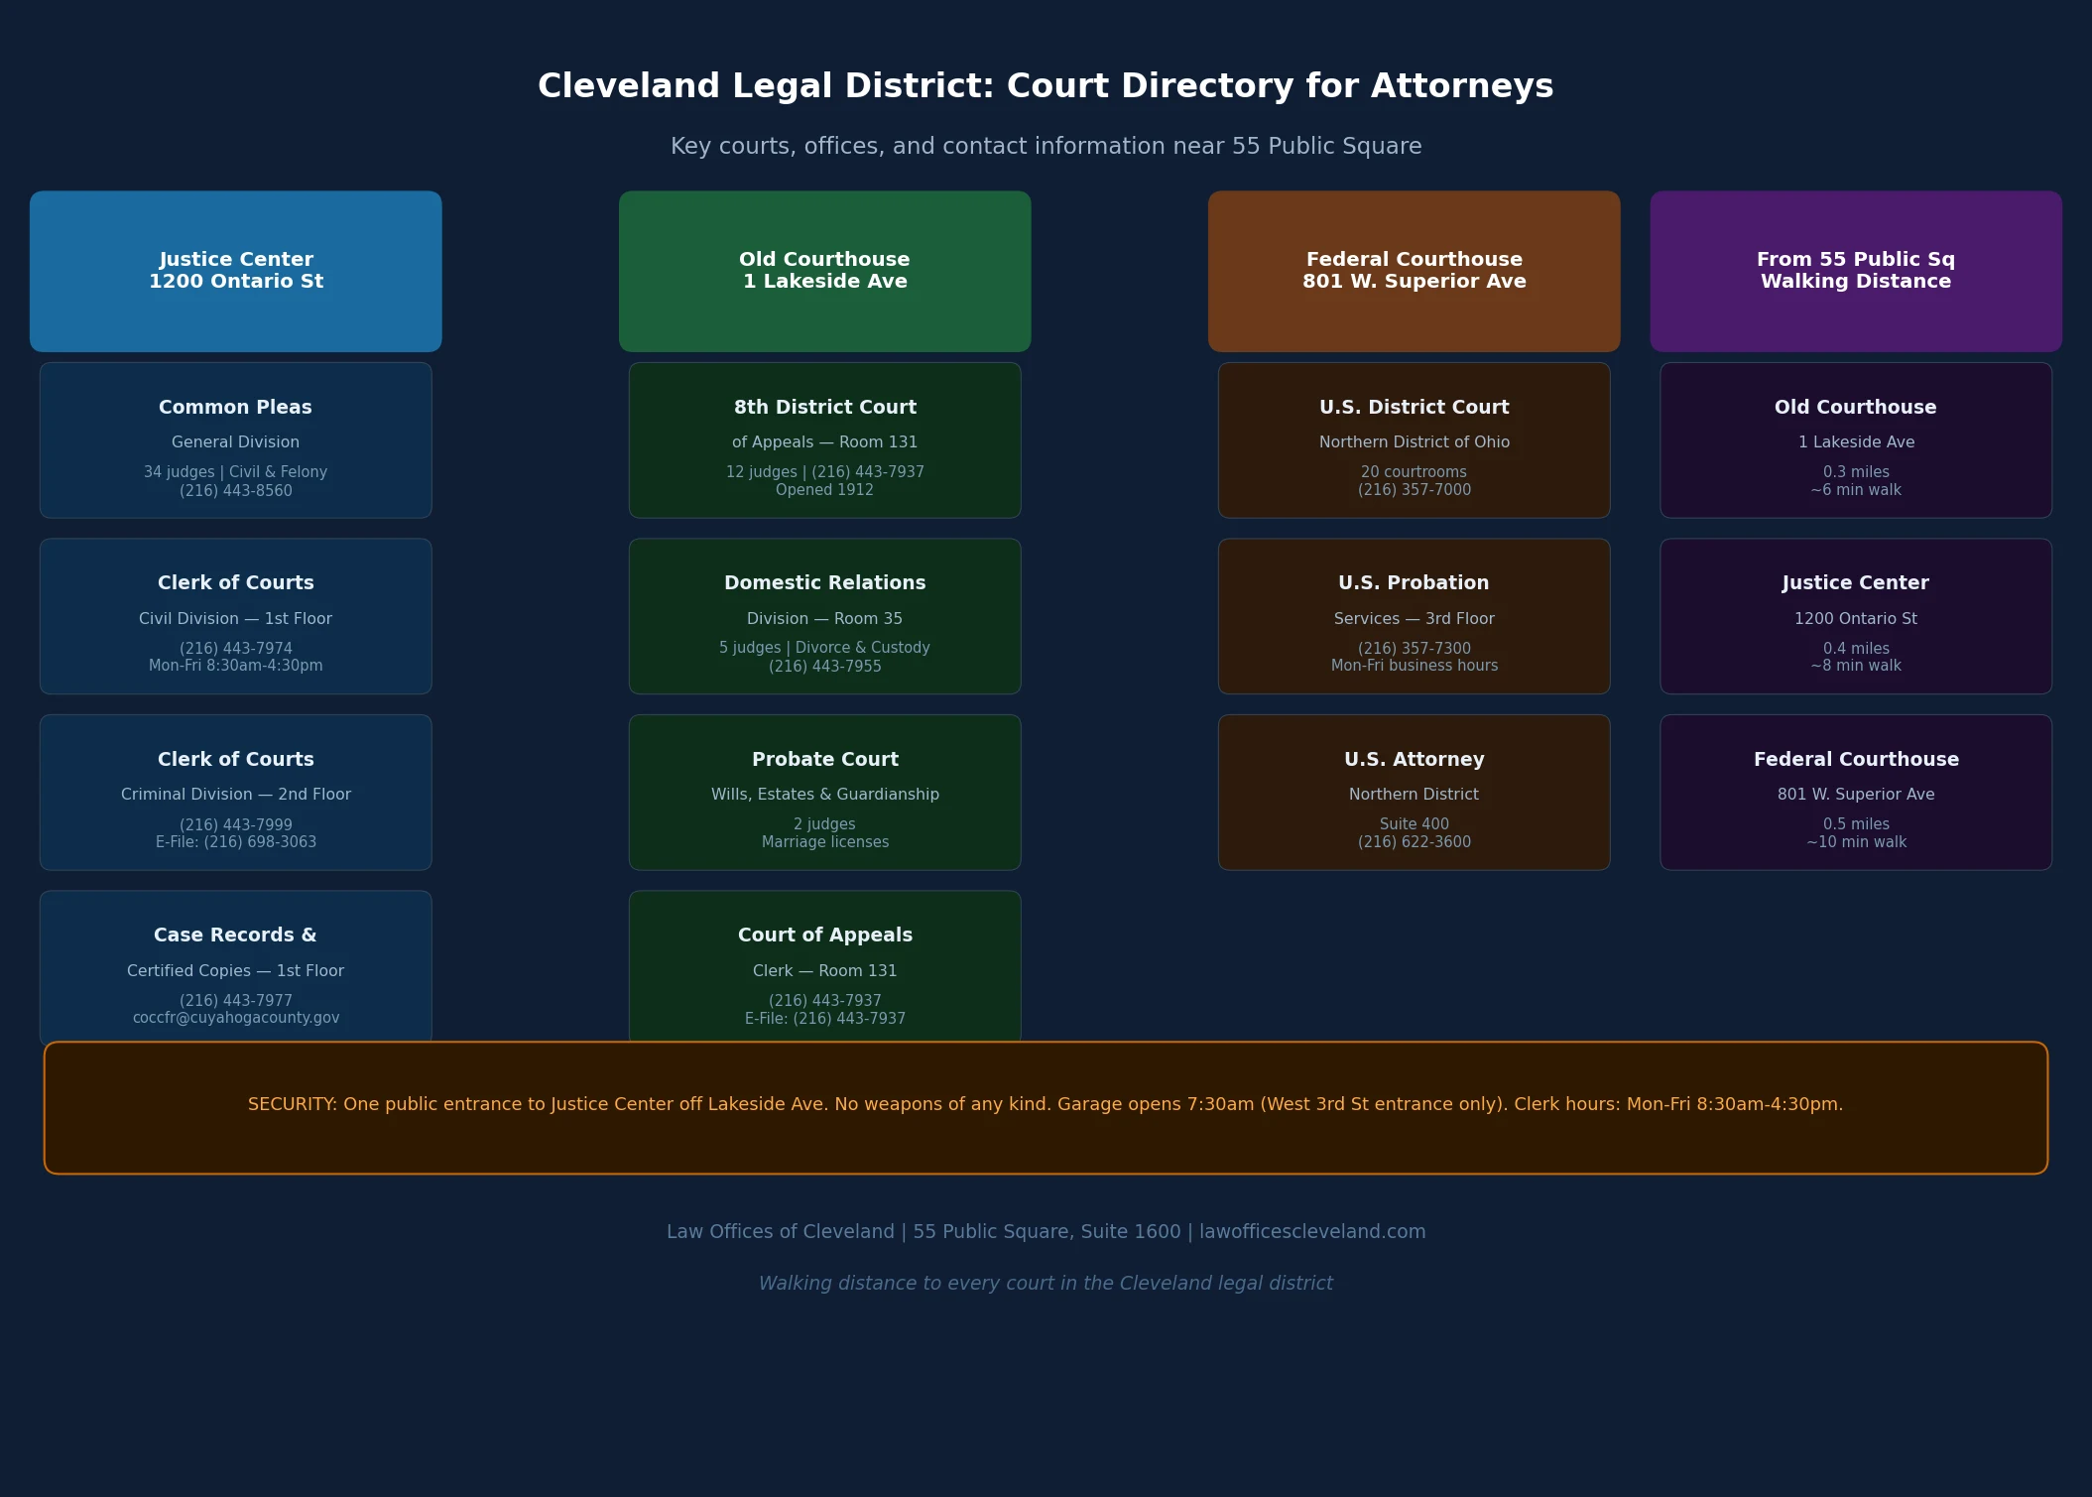Click the E-File: (216) 698-3063 line
The image size is (2092, 1497).
(x=236, y=842)
